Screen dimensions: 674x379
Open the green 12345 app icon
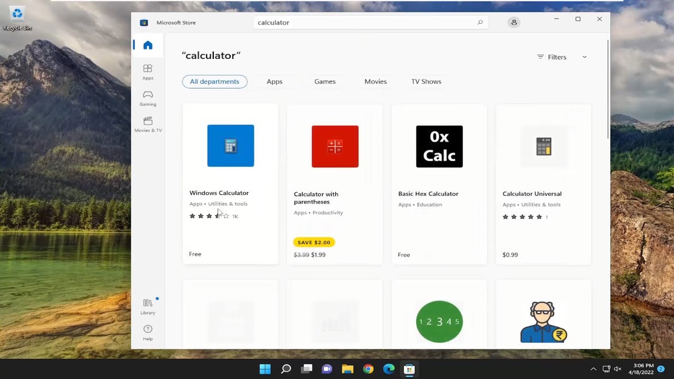[439, 322]
